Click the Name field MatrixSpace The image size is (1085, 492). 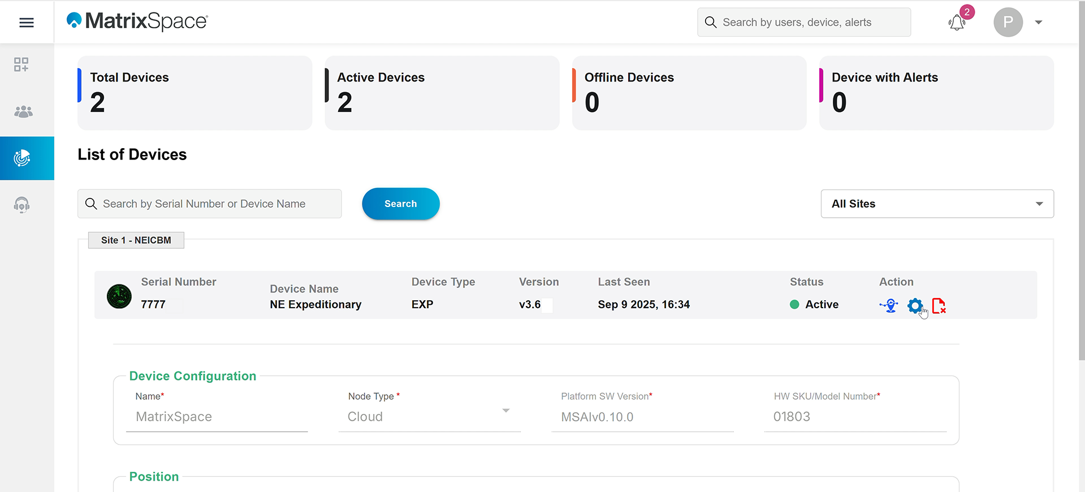click(217, 417)
